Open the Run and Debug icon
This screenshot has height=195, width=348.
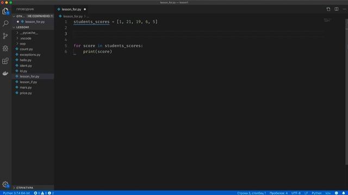tap(5, 48)
